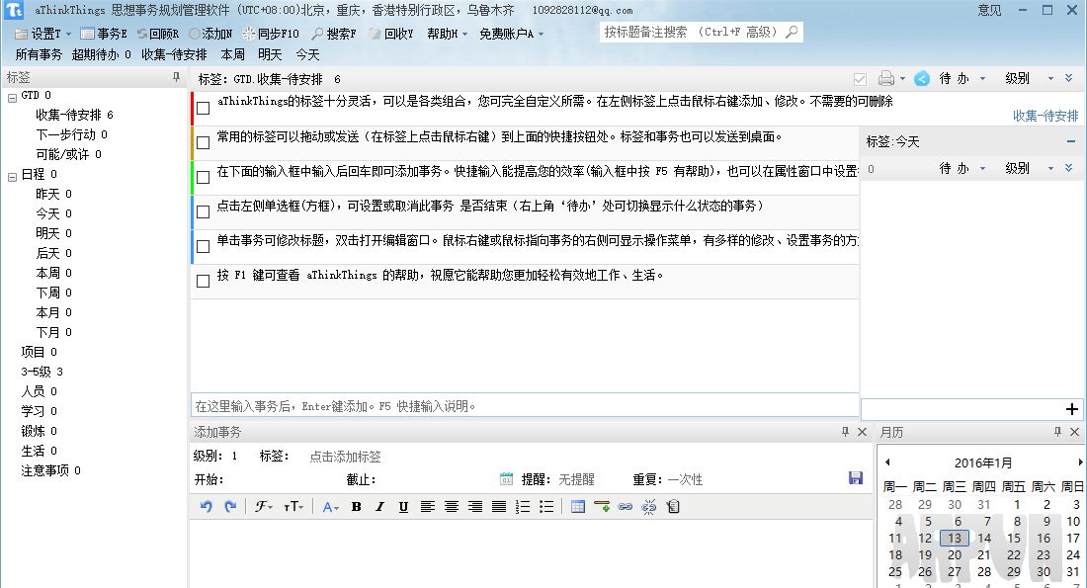Insert a horizontal line in the editor
This screenshot has width=1087, height=588.
(602, 507)
